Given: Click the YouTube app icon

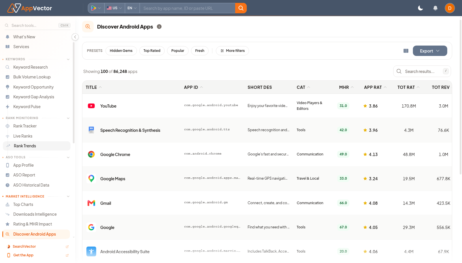Looking at the screenshot, I should pos(91,106).
